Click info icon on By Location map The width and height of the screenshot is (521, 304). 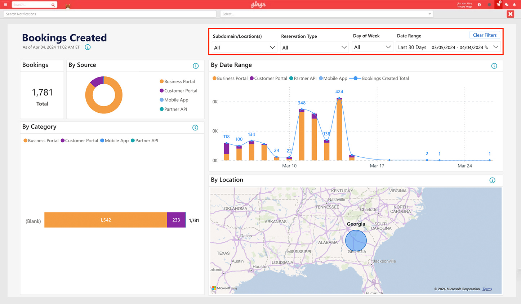[492, 180]
